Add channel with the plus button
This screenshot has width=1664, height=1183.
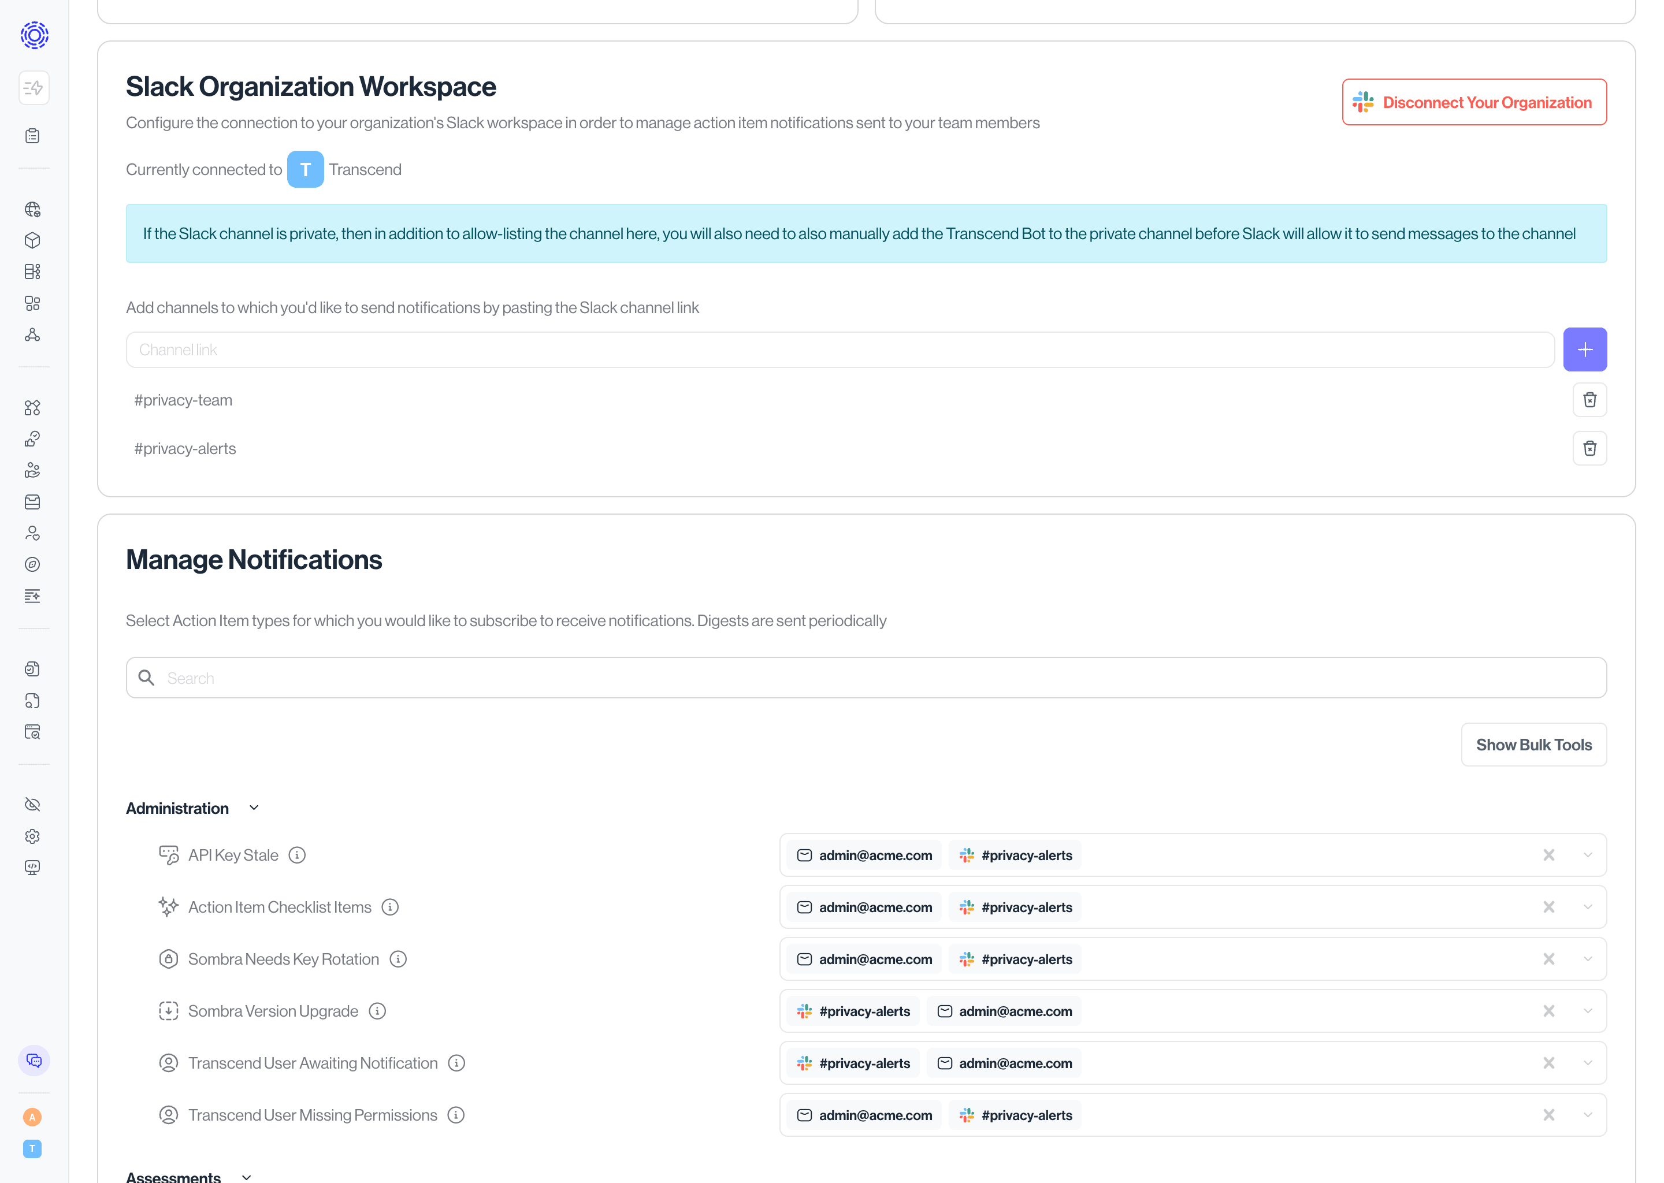coord(1585,349)
